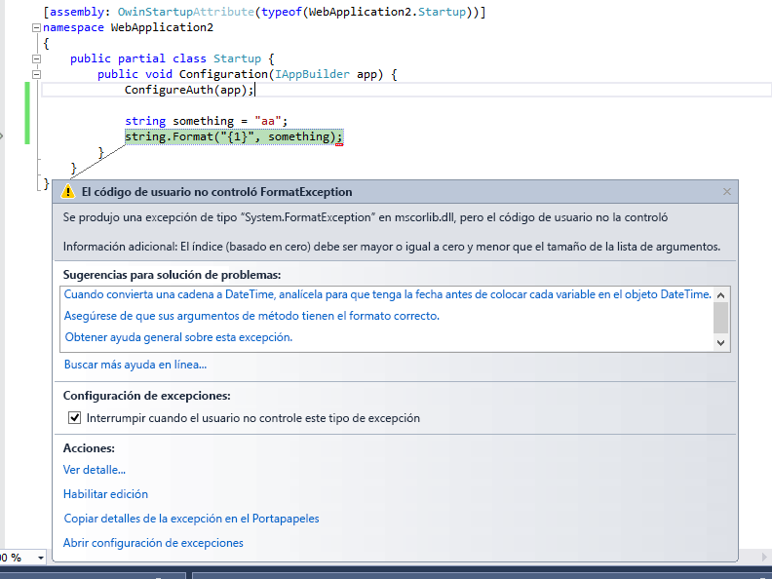Click the suggestions list scroll-down arrow
Image resolution: width=772 pixels, height=579 pixels.
pos(721,342)
